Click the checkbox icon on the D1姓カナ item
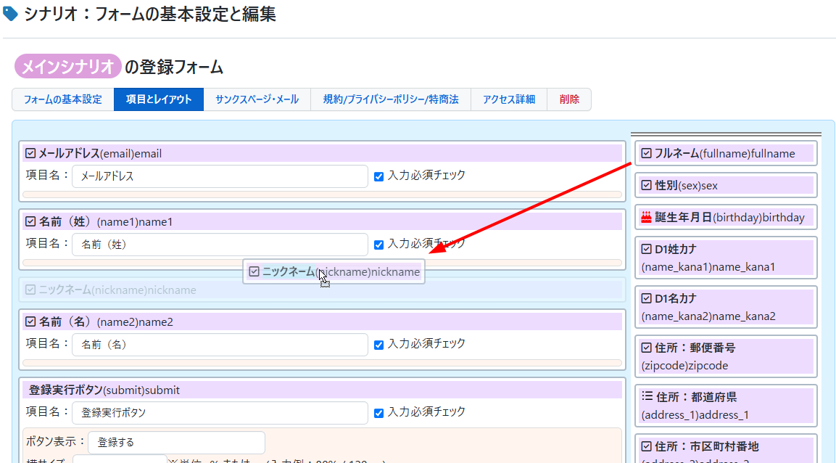The image size is (836, 463). (x=647, y=249)
